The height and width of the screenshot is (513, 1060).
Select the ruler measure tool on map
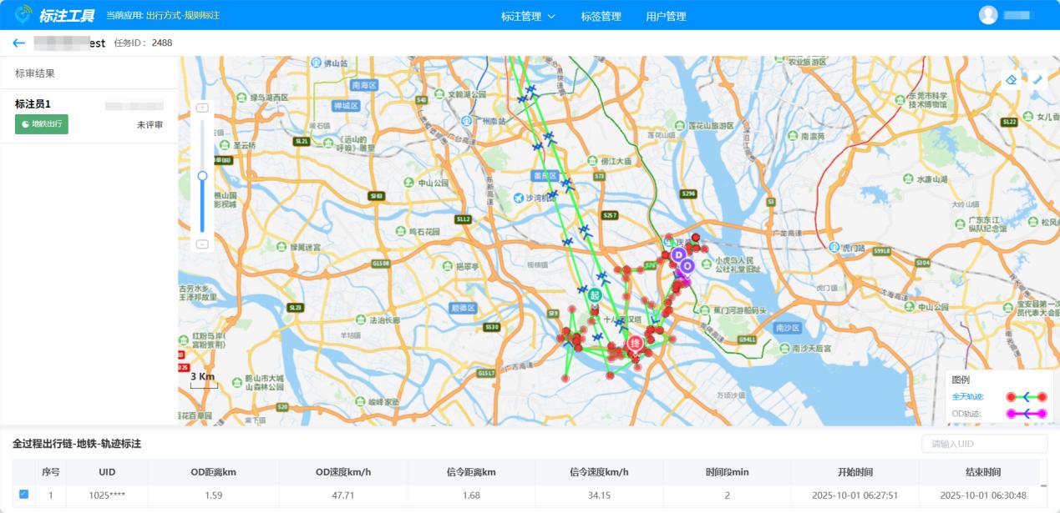pyautogui.click(x=1037, y=80)
